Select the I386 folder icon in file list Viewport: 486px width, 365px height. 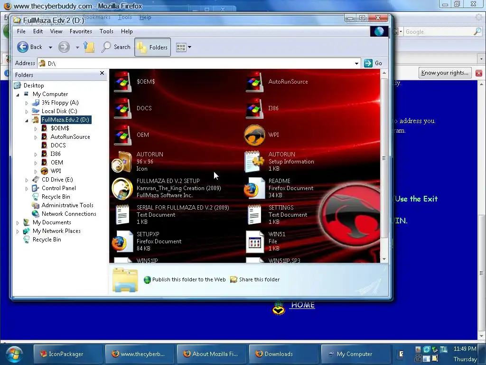tap(255, 108)
